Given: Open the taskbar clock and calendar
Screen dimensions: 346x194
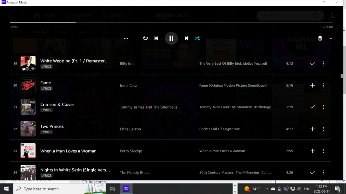Looking at the screenshot, I should [322, 189].
